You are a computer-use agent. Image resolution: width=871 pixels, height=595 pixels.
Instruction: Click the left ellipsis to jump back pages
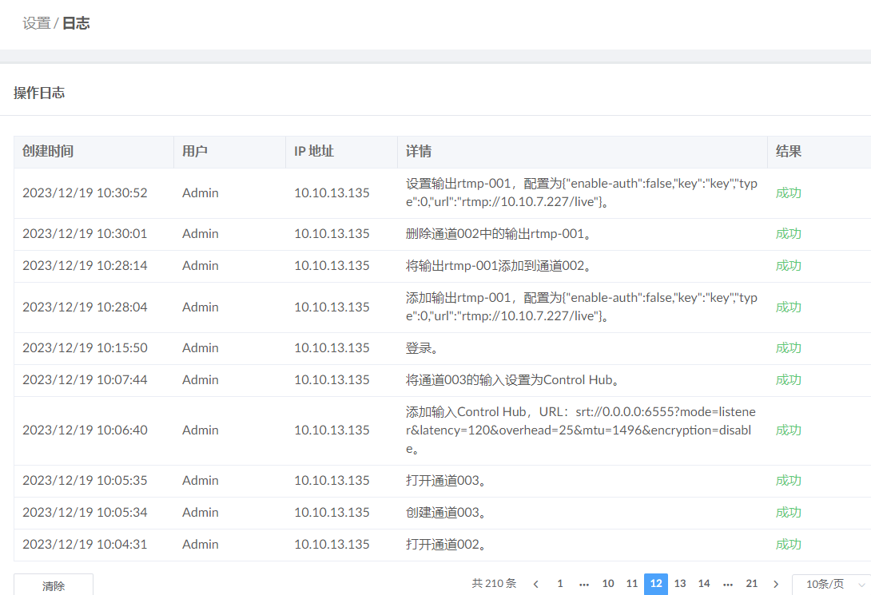tap(584, 584)
